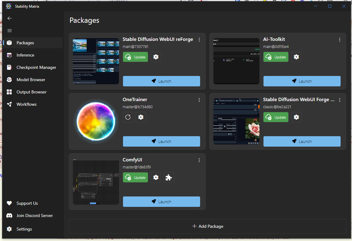The image size is (352, 241).
Task: Launch ComfyUI
Action: (161, 202)
